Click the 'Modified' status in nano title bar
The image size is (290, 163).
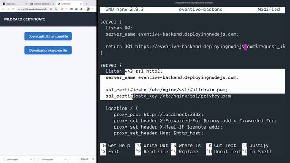pyautogui.click(x=269, y=10)
